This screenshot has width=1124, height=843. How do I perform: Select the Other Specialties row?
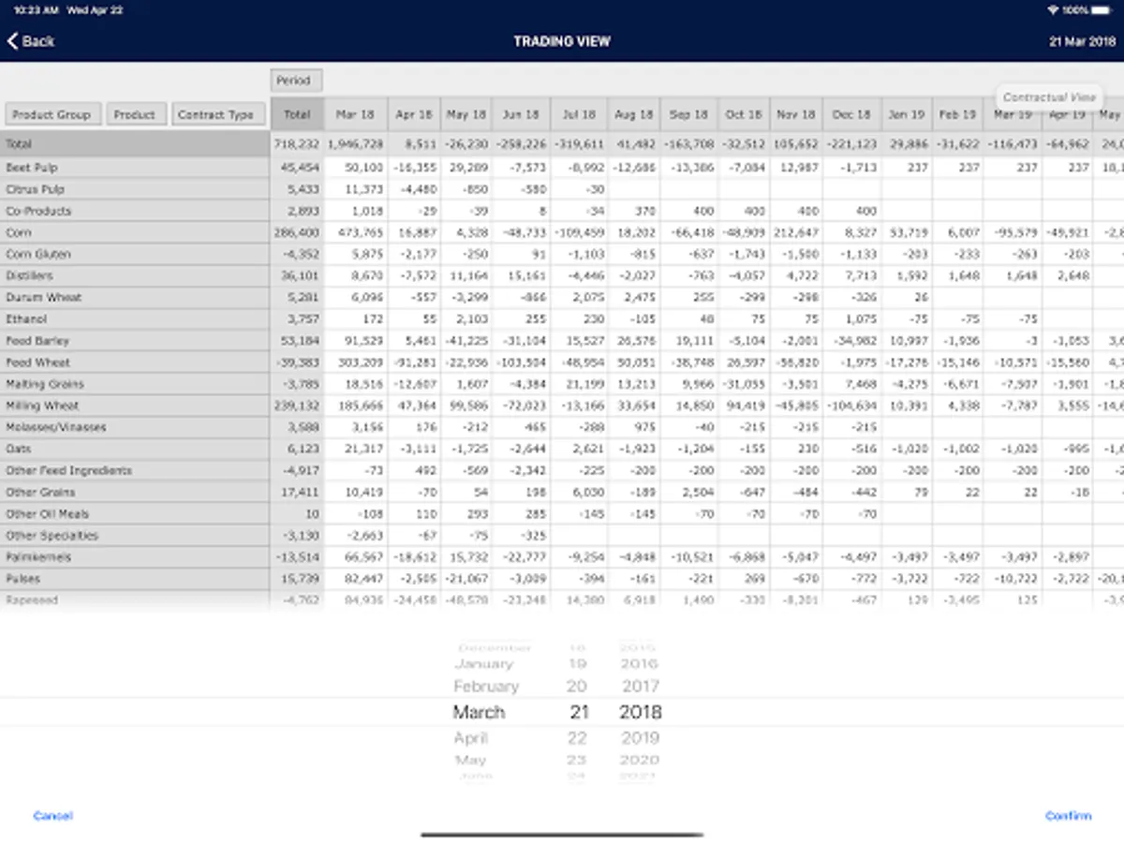(x=136, y=536)
